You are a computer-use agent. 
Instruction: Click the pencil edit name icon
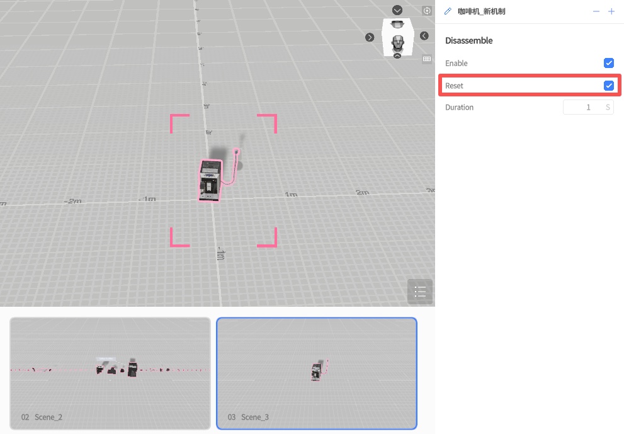448,11
